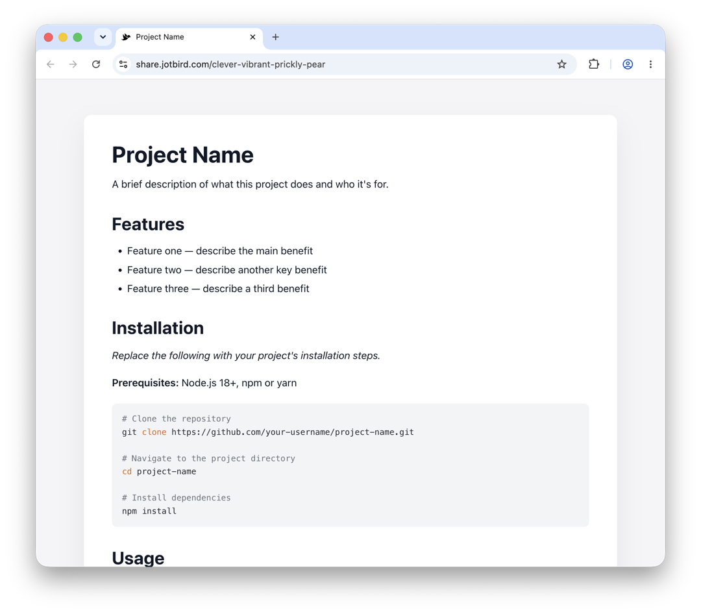This screenshot has height=614, width=701.
Task: Click the 'npm install' line
Action: click(149, 511)
